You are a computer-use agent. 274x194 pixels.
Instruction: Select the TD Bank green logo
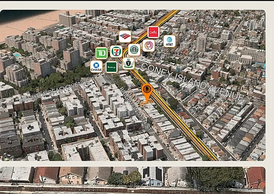(x=102, y=53)
